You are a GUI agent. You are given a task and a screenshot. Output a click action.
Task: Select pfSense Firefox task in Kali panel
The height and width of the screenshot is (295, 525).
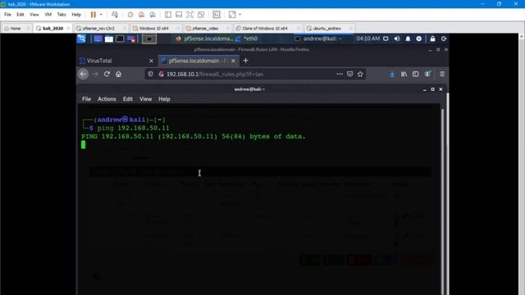tap(204, 39)
